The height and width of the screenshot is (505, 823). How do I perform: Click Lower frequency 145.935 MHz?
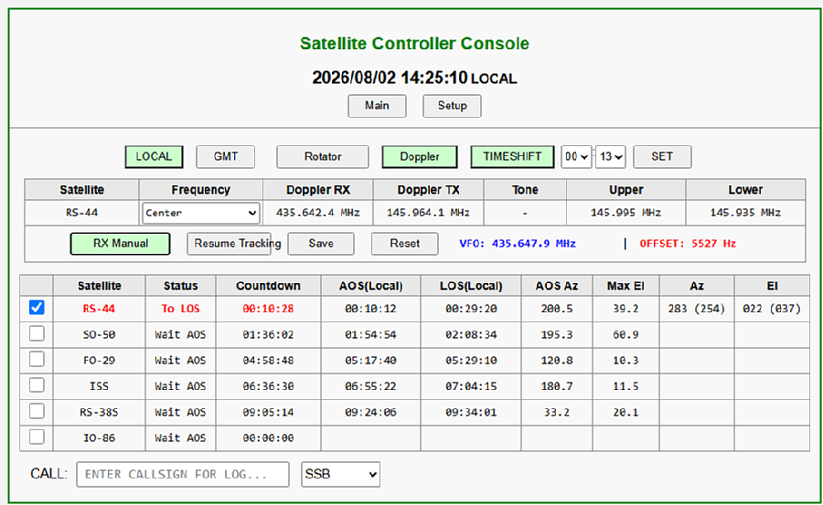tap(745, 213)
